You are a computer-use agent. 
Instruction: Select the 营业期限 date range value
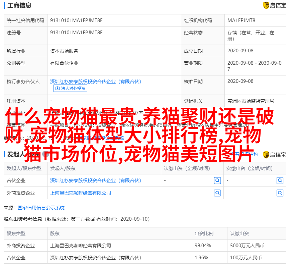click(x=254, y=66)
